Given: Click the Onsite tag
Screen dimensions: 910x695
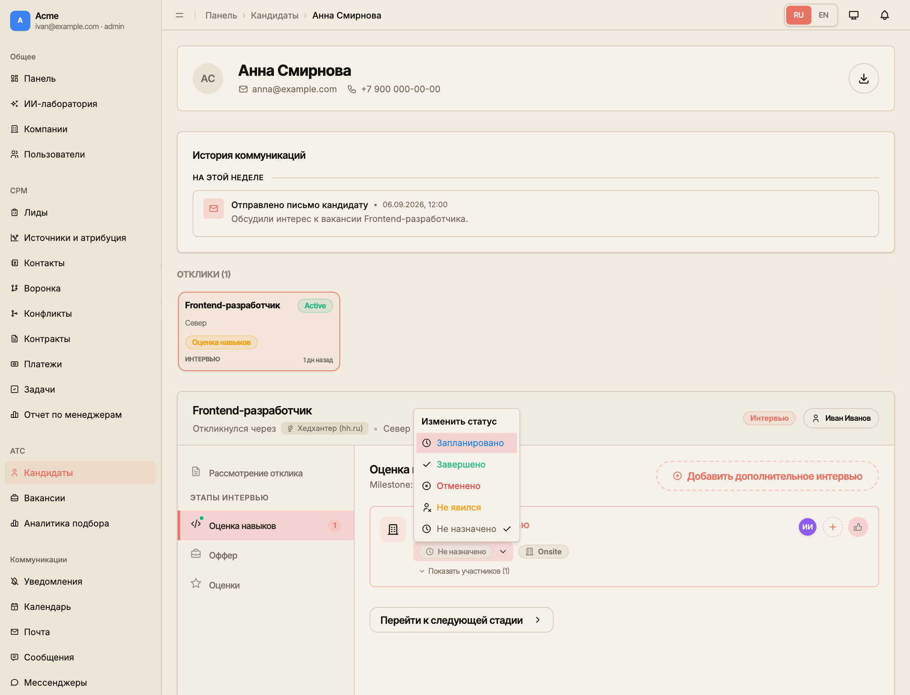Looking at the screenshot, I should (x=543, y=551).
